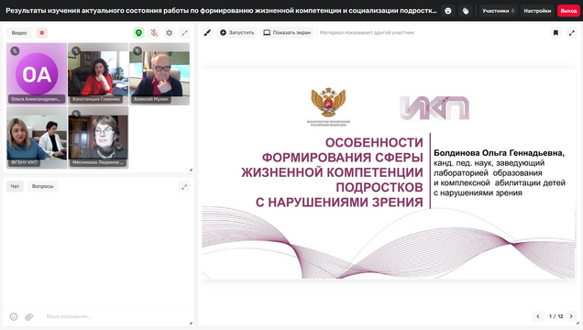Attach a file with paperclip icon

[29, 316]
